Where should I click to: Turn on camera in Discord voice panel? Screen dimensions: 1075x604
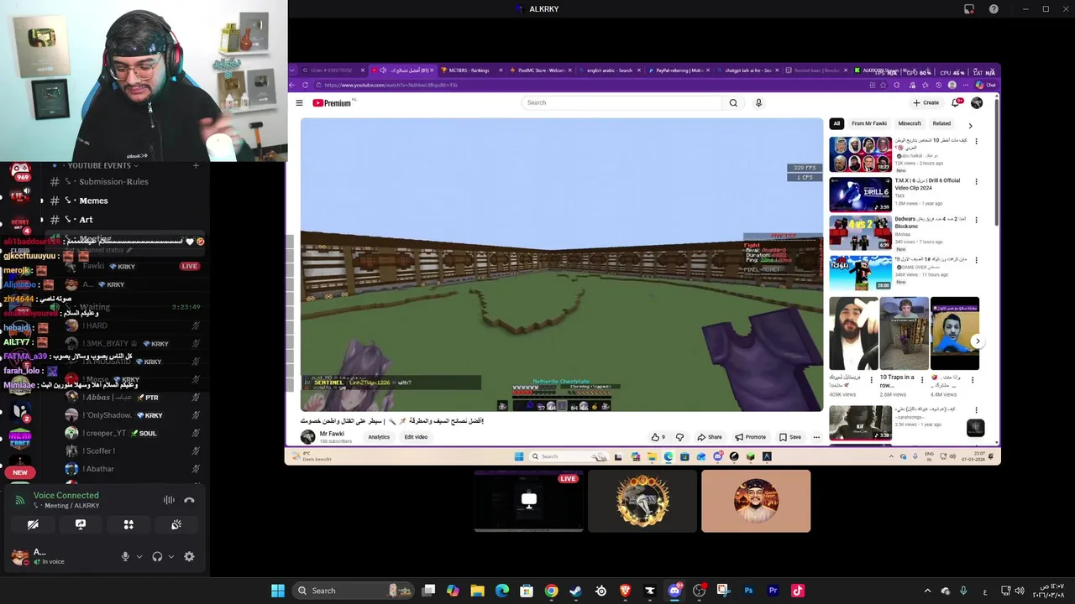pyautogui.click(x=33, y=524)
